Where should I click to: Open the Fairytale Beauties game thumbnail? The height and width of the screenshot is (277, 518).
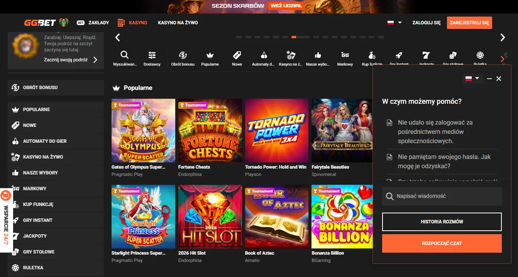coord(342,130)
